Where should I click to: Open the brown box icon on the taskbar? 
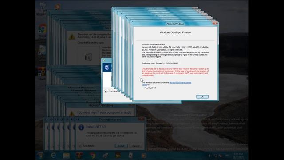click(118, 156)
